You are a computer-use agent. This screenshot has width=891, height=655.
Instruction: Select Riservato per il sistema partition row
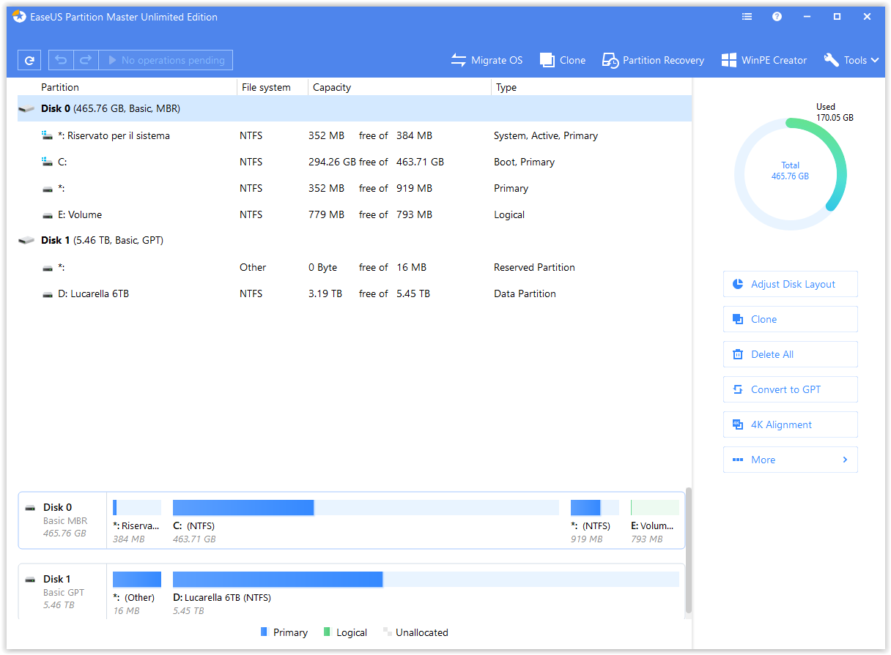click(355, 135)
